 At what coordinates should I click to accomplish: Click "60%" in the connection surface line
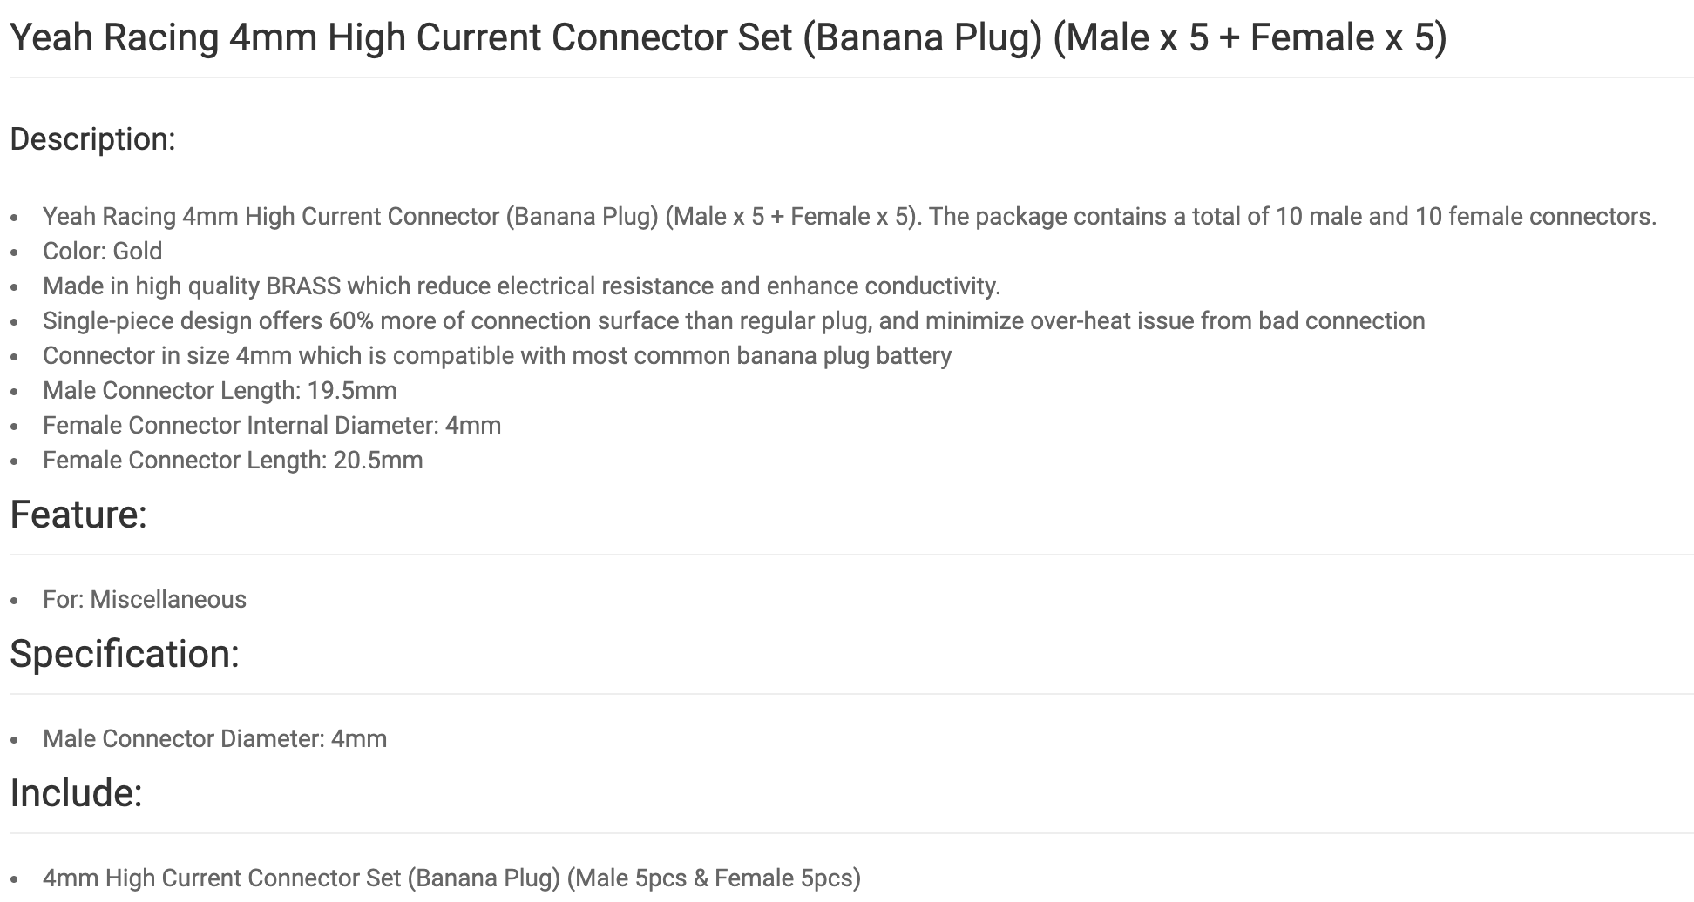tap(350, 320)
